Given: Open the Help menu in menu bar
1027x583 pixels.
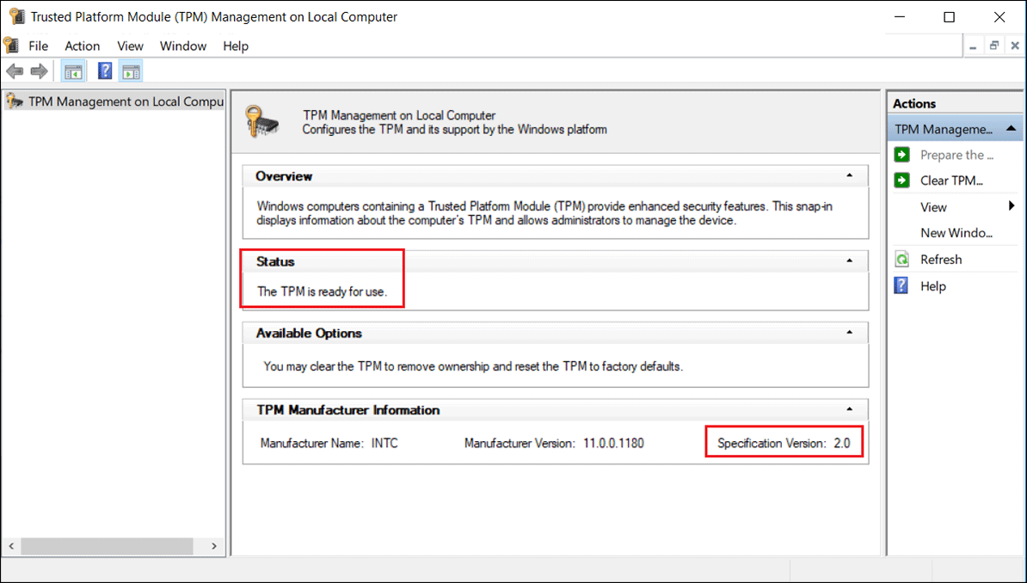Looking at the screenshot, I should 236,46.
